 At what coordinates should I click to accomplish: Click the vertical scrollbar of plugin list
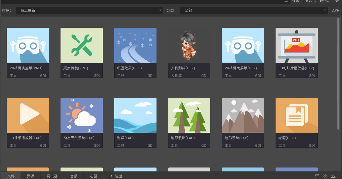tap(338, 74)
